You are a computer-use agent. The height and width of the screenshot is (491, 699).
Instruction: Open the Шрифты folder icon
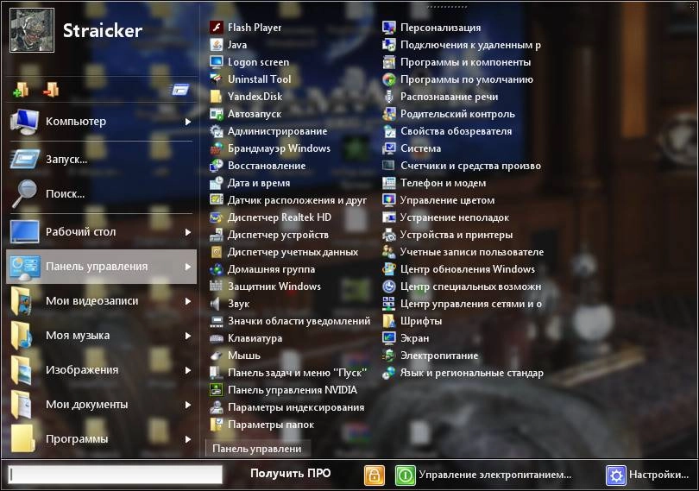point(388,321)
